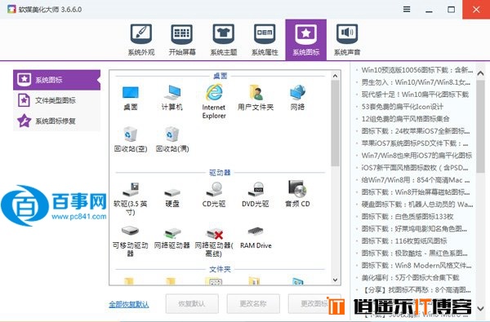This screenshot has height=322, width=490.
Task: Open the 现代感十足！Win10扁平化图标下载 article
Action: click(415, 95)
